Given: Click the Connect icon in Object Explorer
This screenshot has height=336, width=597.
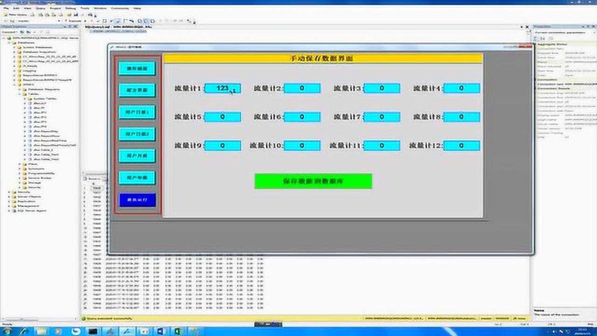Looking at the screenshot, I should 8,32.
